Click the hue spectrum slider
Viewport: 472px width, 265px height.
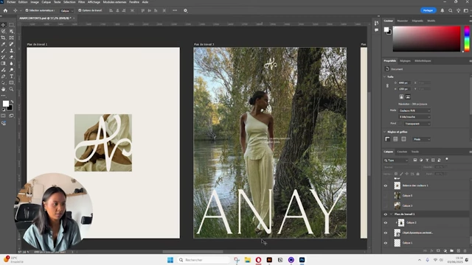pos(467,39)
